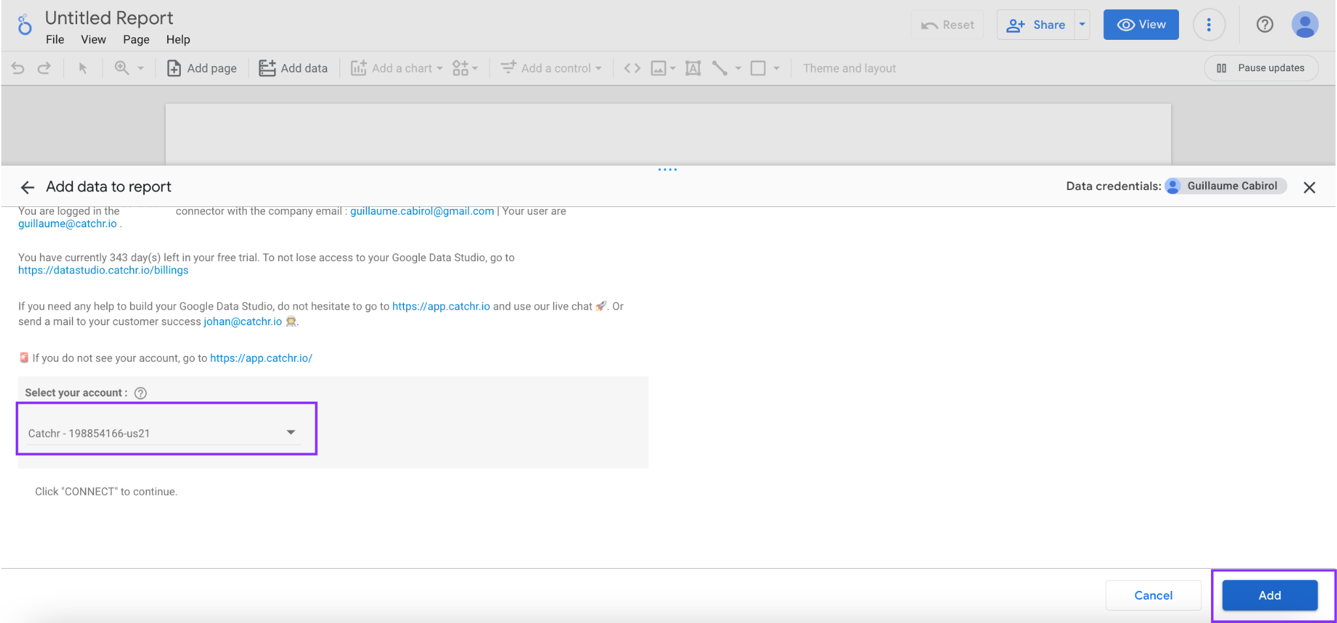Open the File menu
The height and width of the screenshot is (623, 1337).
coord(55,39)
